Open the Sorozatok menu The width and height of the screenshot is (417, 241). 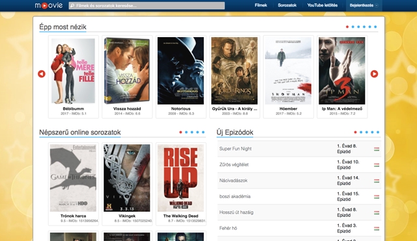click(287, 5)
